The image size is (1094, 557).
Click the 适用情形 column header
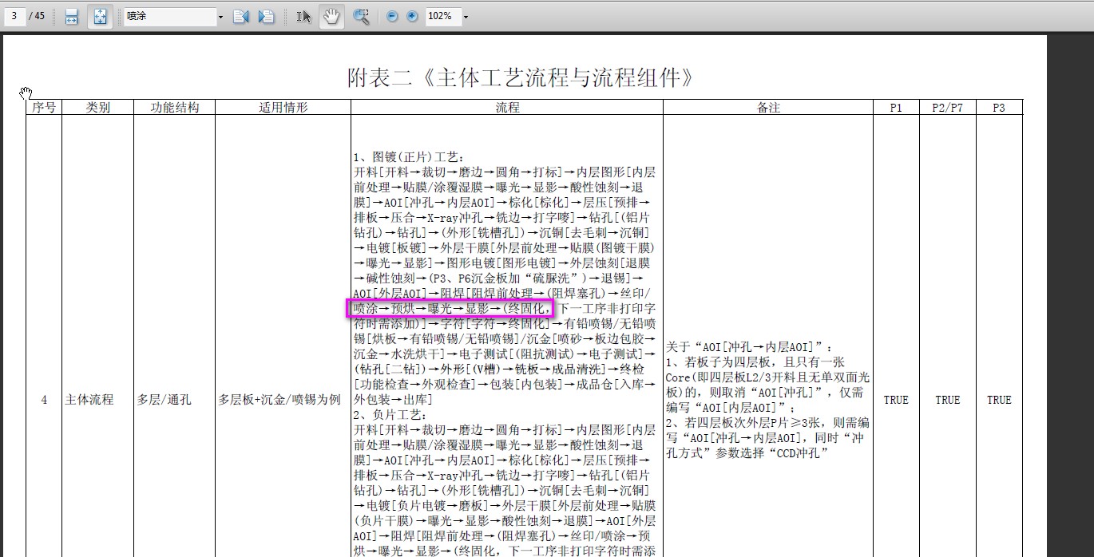tap(283, 107)
